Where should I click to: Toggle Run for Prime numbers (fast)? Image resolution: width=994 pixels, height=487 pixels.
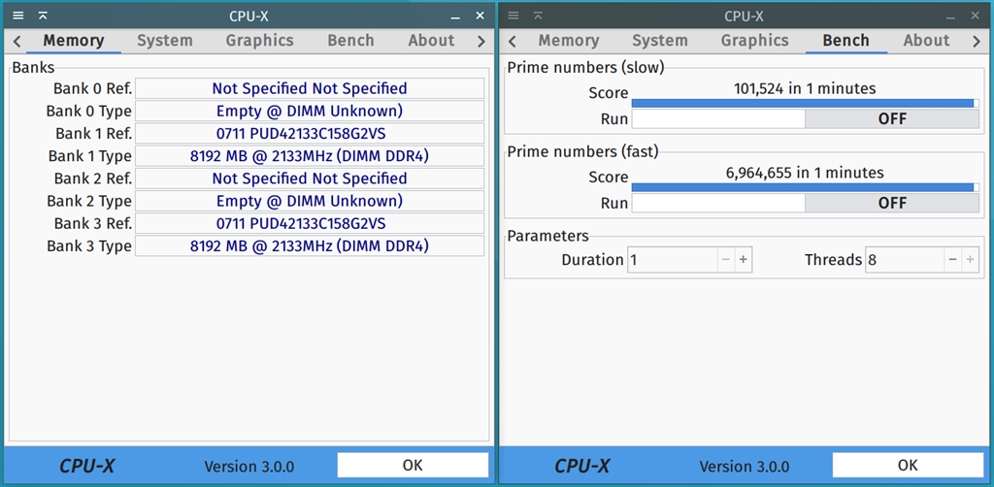805,203
